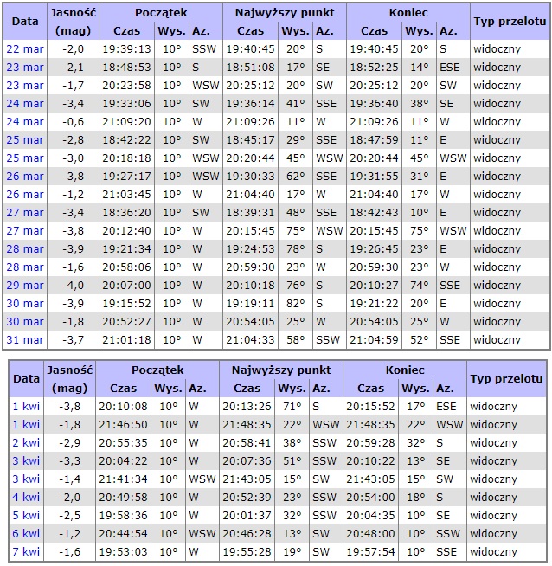Select the peak time 20:13:26
The width and height of the screenshot is (552, 566).
pyautogui.click(x=247, y=407)
